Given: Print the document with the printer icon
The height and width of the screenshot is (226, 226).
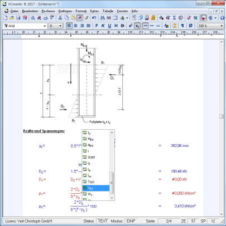Looking at the screenshot, I should pos(46,18).
